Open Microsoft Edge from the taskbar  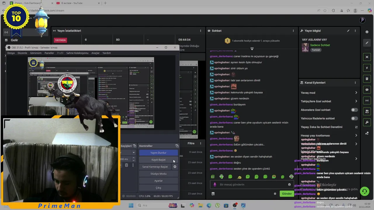tap(209, 205)
